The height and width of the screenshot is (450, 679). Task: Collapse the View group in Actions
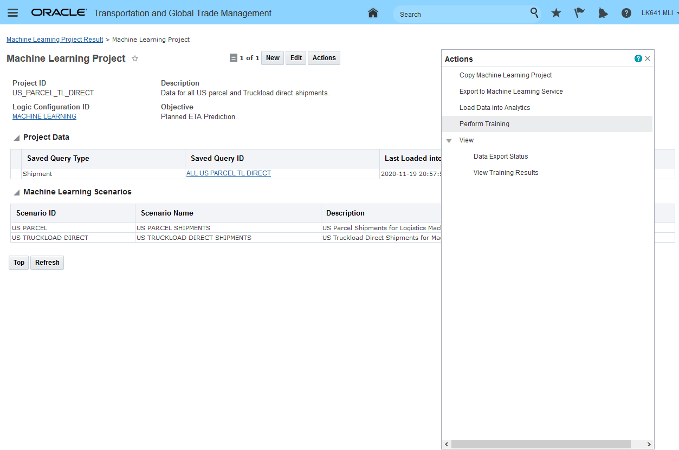click(x=449, y=140)
